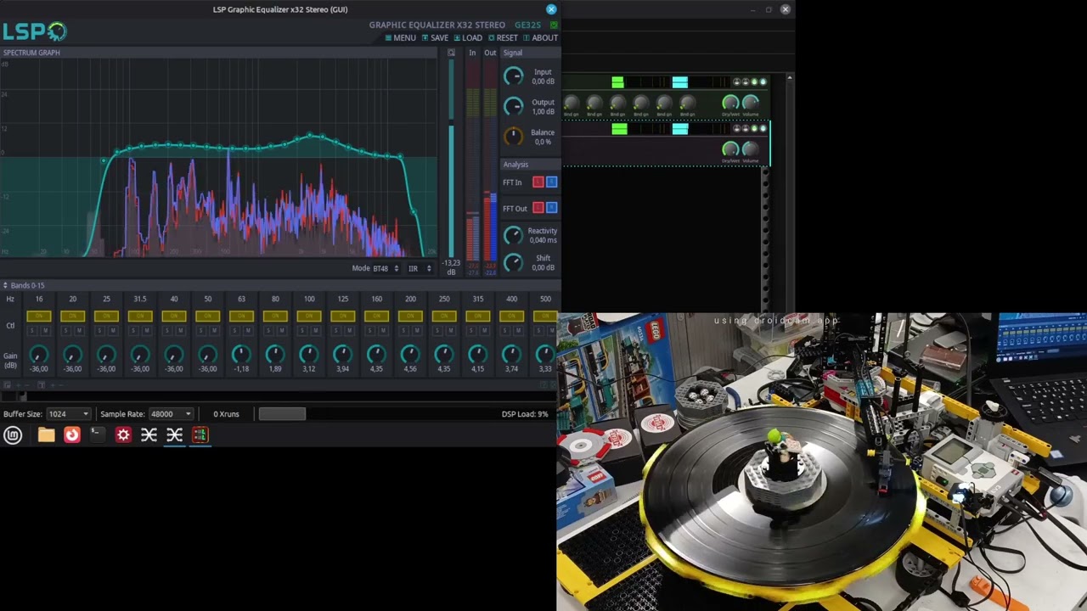Open the Buffer Size 1024 dropdown

click(68, 414)
